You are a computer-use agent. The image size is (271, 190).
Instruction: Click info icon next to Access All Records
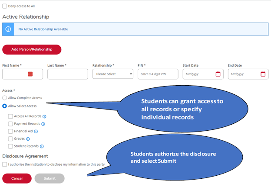pos(44,116)
